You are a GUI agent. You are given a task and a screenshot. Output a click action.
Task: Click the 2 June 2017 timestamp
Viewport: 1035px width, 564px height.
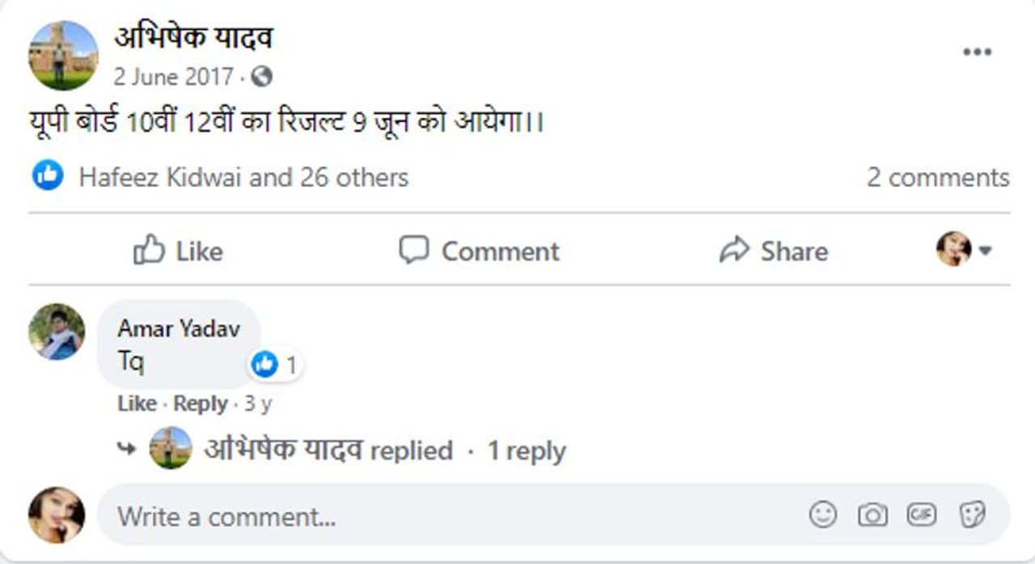(174, 77)
